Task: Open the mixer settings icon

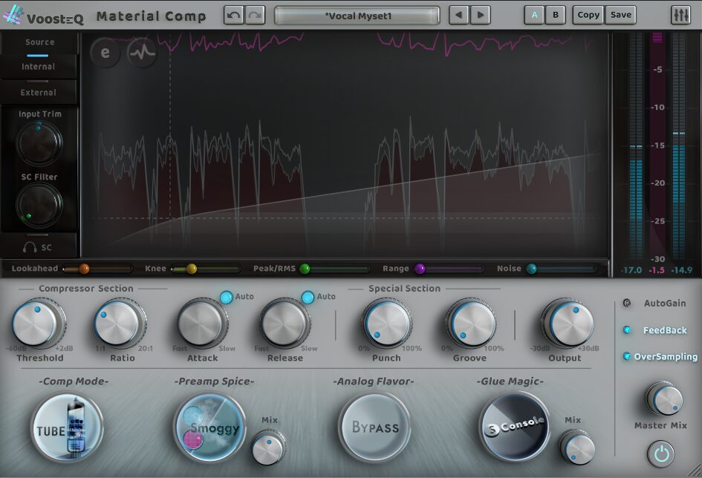Action: point(680,15)
